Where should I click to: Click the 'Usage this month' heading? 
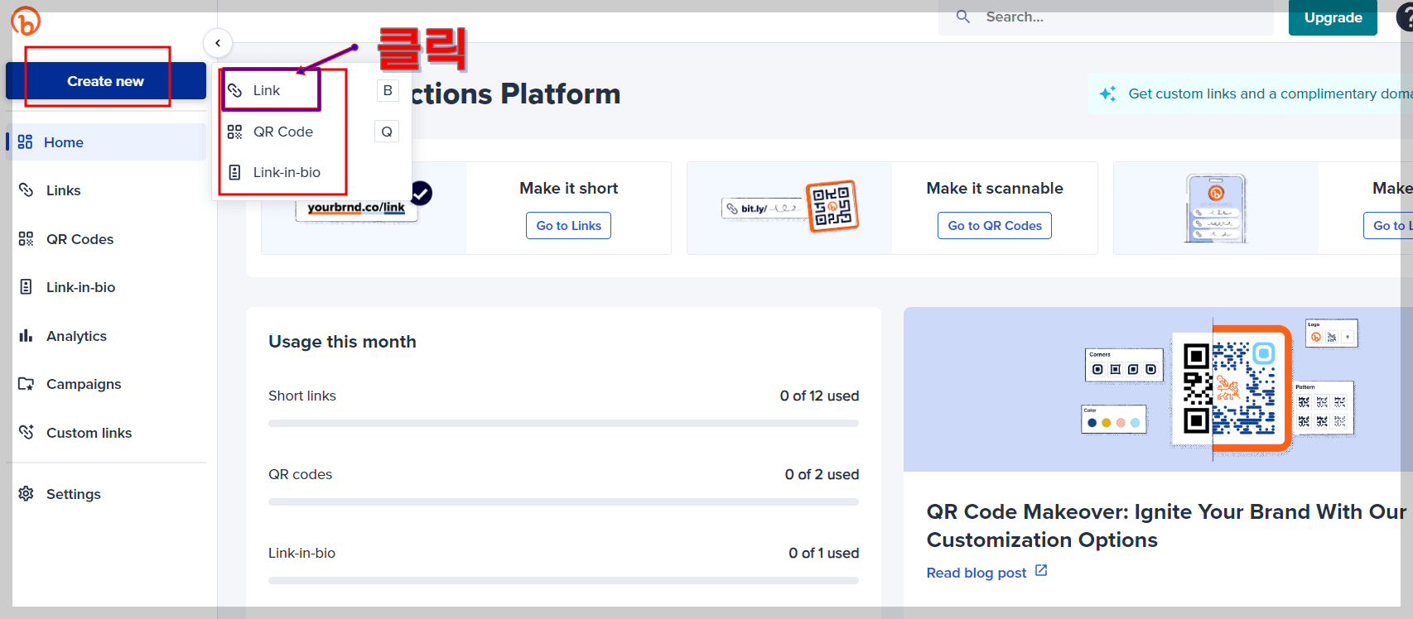pyautogui.click(x=342, y=342)
